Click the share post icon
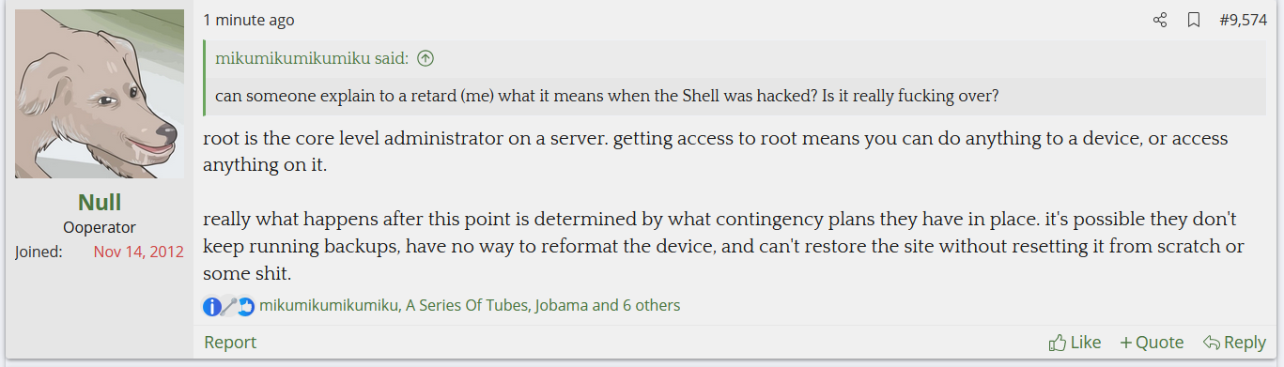This screenshot has height=367, width=1284. [1160, 20]
